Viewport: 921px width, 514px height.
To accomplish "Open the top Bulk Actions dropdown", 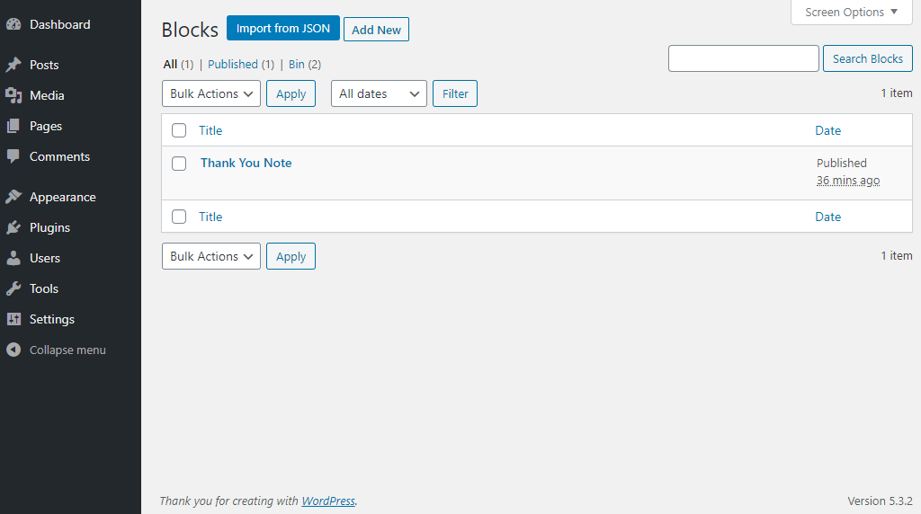I will point(211,93).
